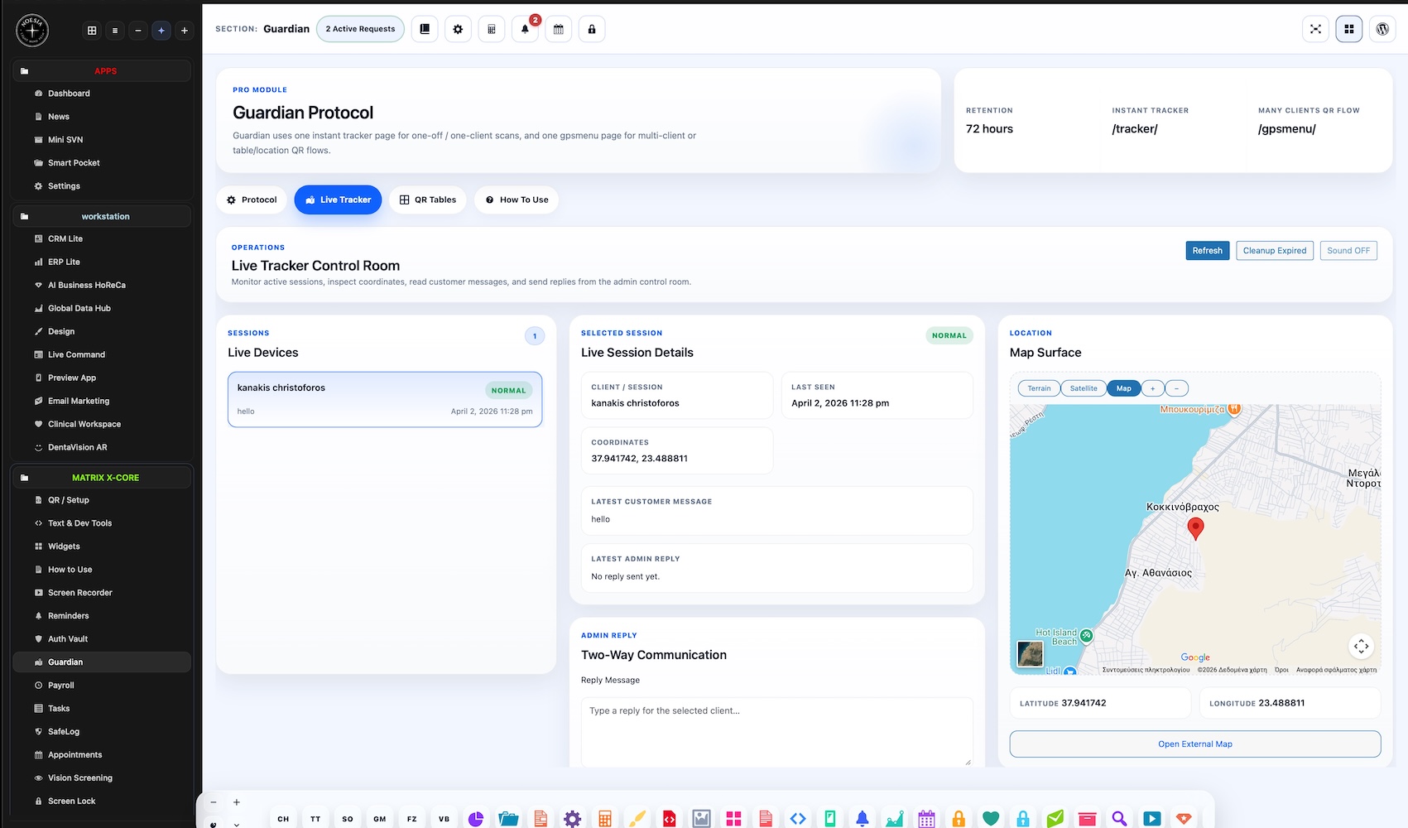Toggle Sound OFF button
The image size is (1408, 828).
tap(1348, 251)
